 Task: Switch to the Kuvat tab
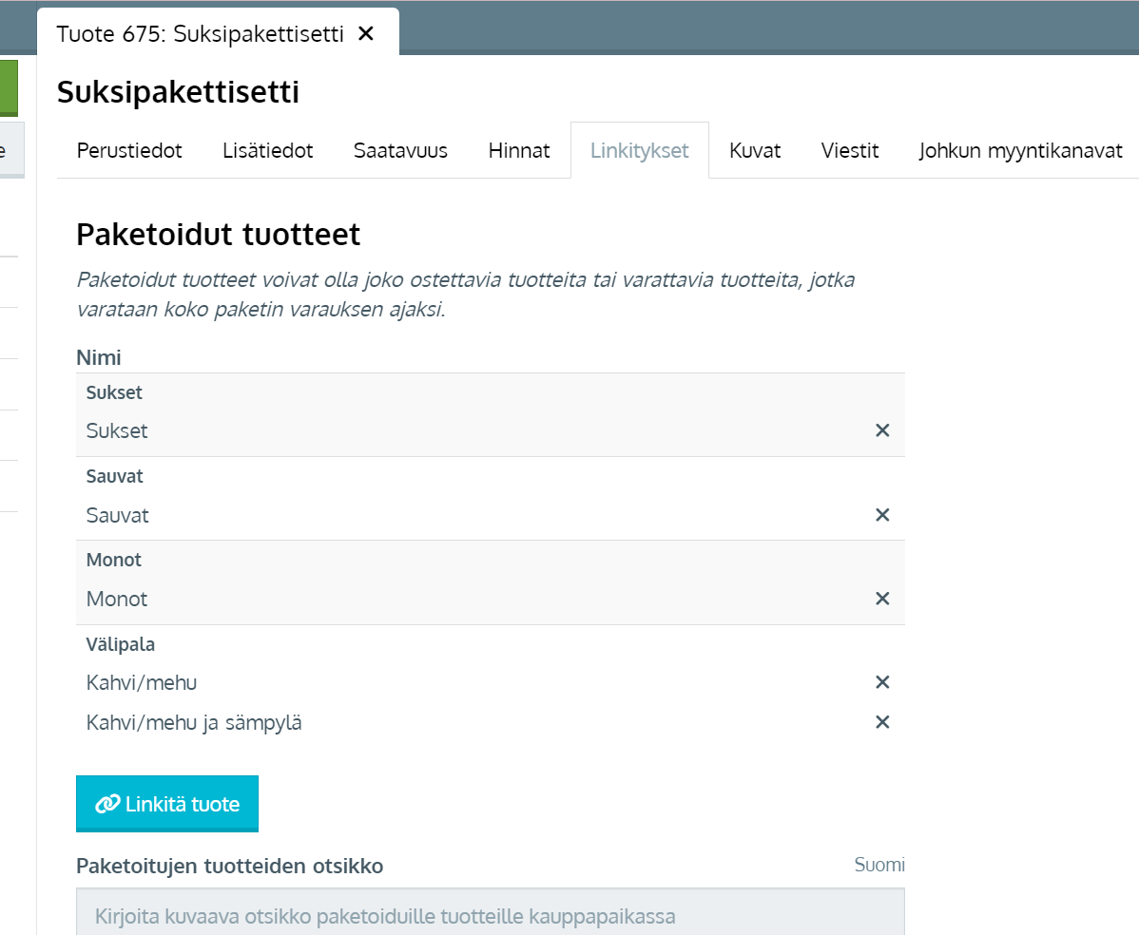point(755,150)
